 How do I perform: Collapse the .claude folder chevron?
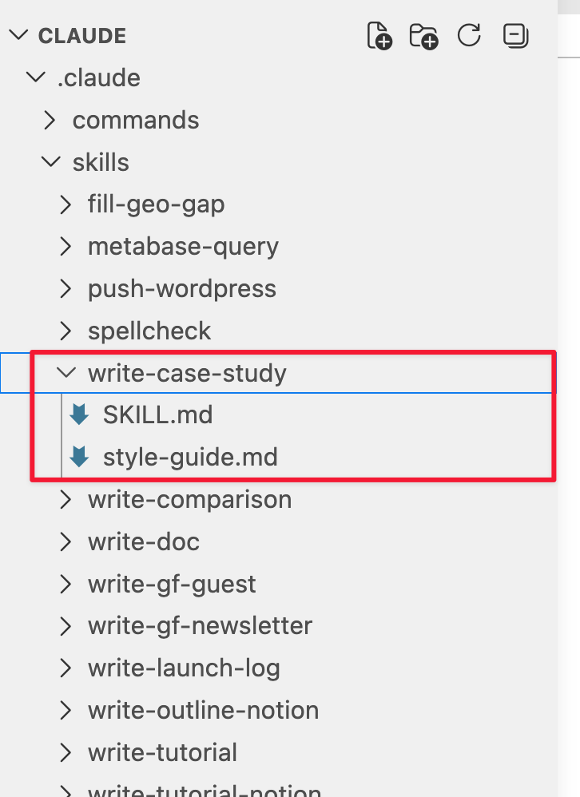click(x=35, y=77)
